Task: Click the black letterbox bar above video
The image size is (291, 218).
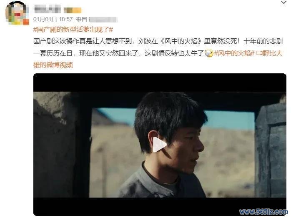Action: click(x=160, y=83)
